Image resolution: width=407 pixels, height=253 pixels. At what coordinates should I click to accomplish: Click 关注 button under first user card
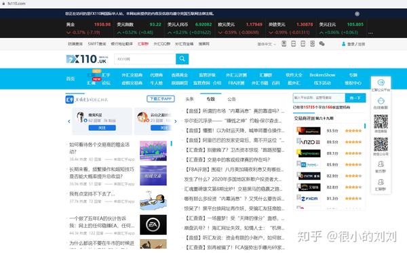[x=102, y=128]
